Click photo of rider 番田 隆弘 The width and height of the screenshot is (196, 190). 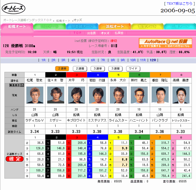tap(160, 95)
